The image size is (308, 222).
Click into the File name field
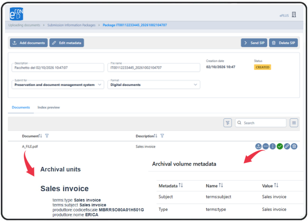[x=154, y=68]
